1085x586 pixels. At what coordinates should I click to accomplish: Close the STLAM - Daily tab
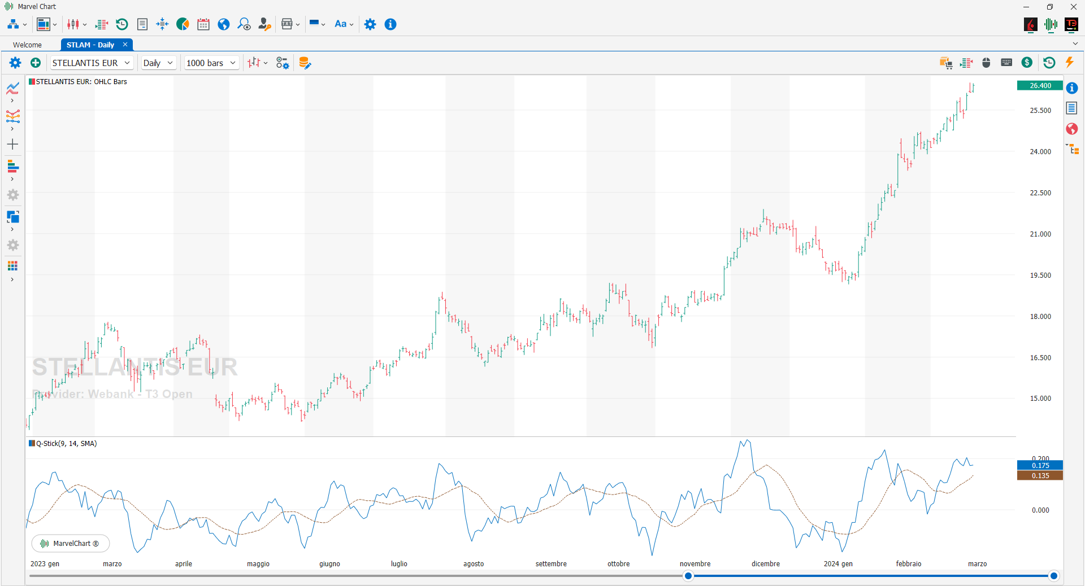click(x=125, y=45)
